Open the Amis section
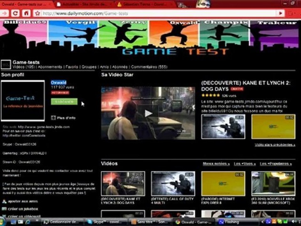Screen dimensions: 301x226 [104, 67]
